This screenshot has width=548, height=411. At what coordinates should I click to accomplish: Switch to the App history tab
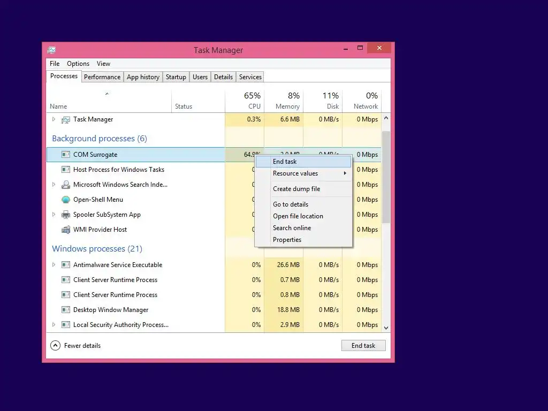(x=143, y=77)
